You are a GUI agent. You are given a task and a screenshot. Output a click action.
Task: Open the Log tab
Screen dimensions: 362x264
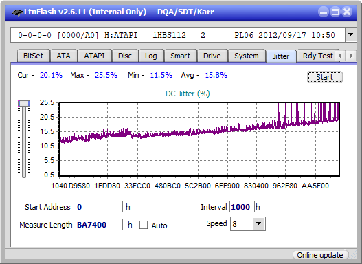(150, 56)
